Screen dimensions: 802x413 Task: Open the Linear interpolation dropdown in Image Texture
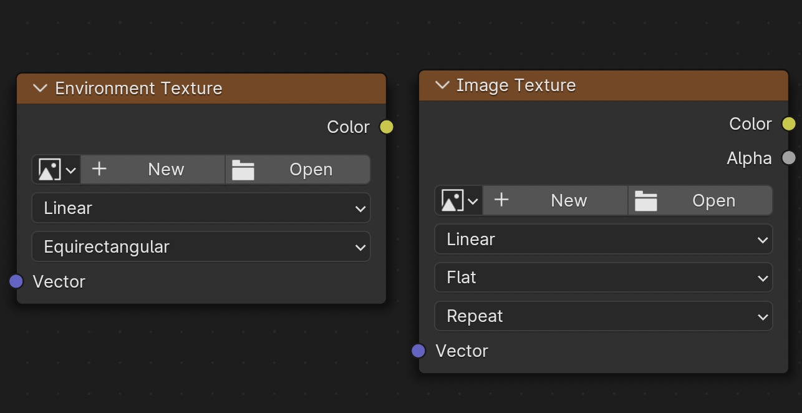pos(603,240)
